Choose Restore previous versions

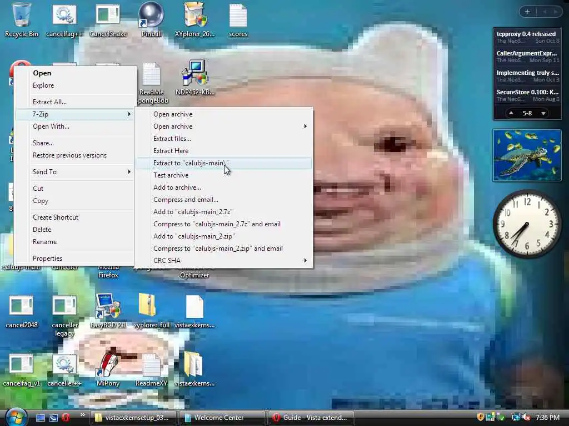pos(75,155)
